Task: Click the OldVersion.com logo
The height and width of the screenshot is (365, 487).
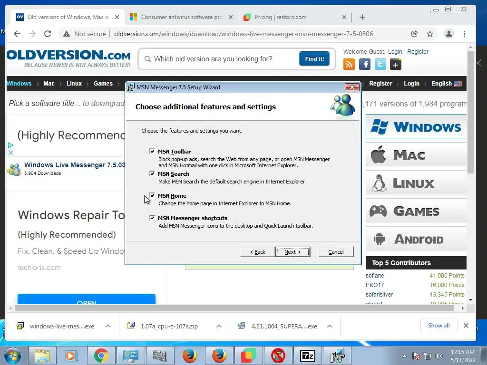Action: point(68,58)
